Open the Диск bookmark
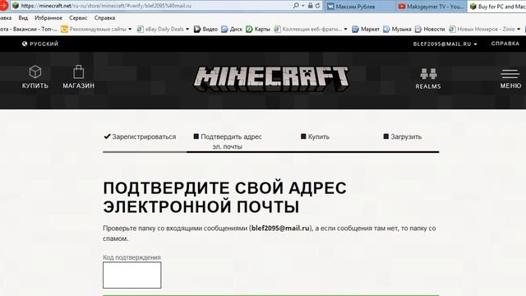Screen dimensions: 526x296 232,30
